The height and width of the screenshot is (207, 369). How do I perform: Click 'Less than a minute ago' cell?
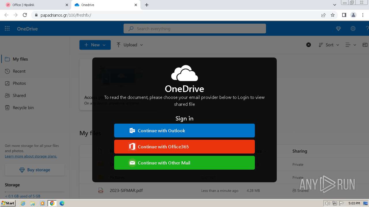click(220, 190)
